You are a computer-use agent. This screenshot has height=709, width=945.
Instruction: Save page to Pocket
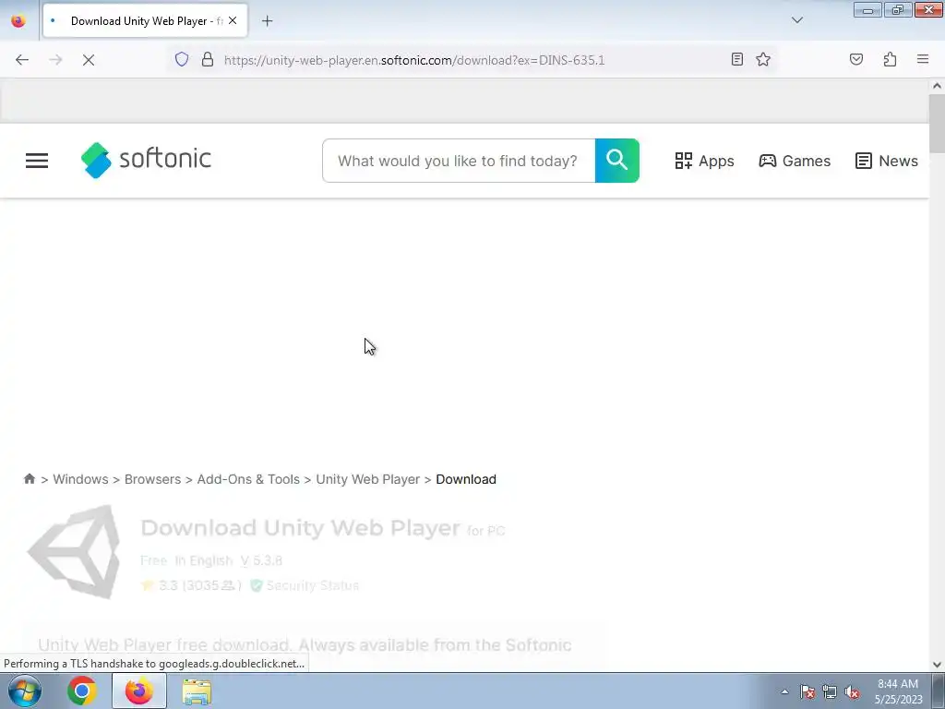(x=856, y=59)
